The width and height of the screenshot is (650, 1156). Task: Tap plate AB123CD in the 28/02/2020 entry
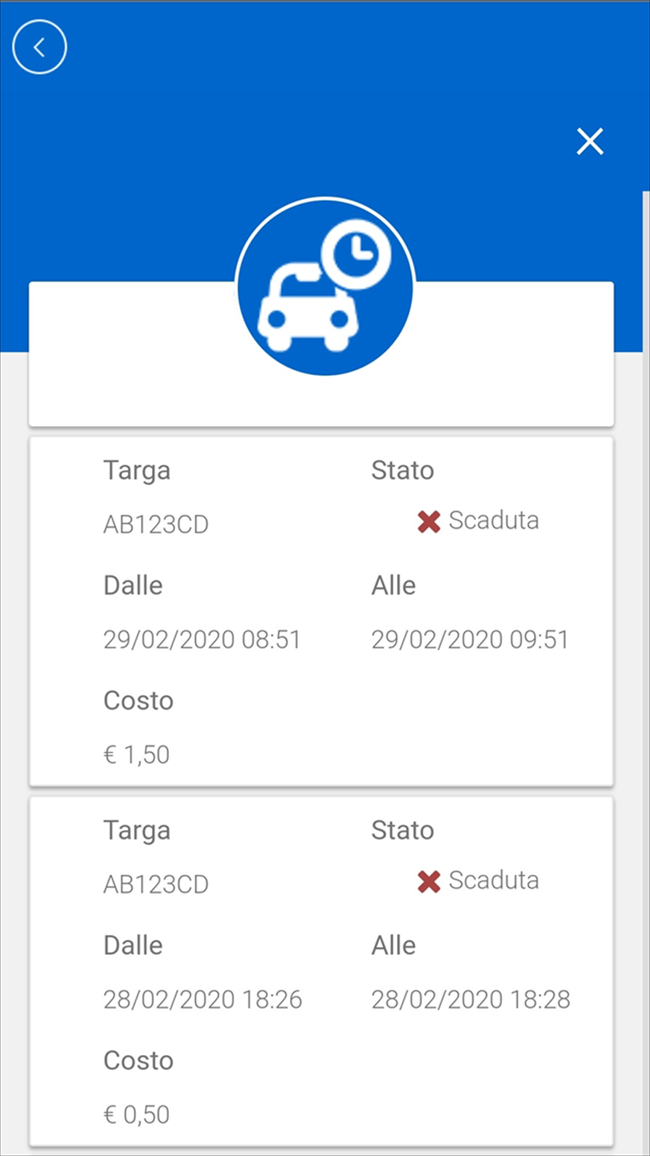(x=156, y=885)
